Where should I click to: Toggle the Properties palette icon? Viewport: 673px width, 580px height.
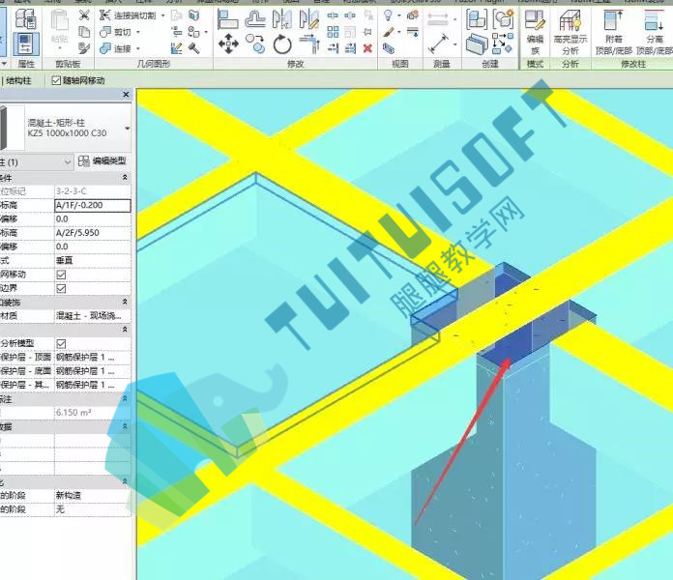tap(26, 44)
